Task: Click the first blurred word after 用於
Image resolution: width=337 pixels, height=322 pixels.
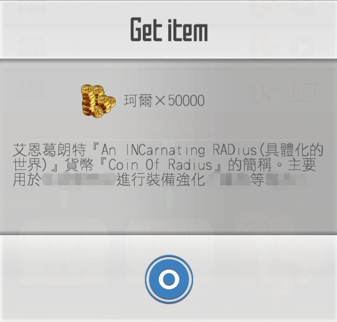Action: tap(78, 179)
